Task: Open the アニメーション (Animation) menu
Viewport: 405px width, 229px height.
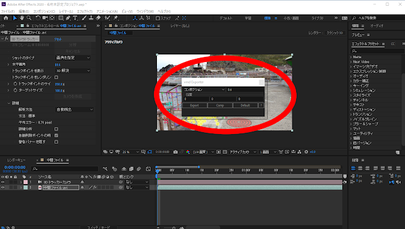Action: (107, 11)
